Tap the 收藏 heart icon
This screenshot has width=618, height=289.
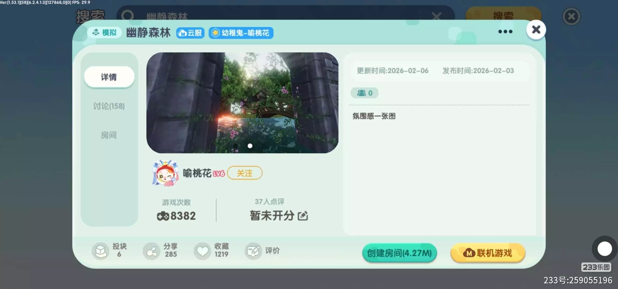click(x=203, y=251)
